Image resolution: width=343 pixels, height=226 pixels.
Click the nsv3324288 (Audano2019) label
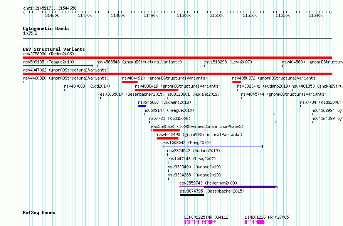point(194,175)
